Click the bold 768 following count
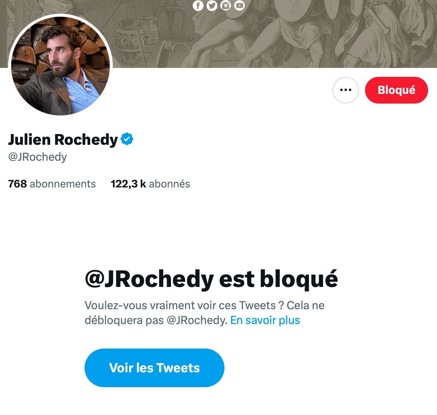This screenshot has height=415, width=437. 17,184
